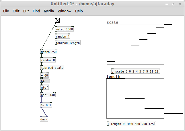Select the 'osc~ 440' object box
The width and height of the screenshot is (185, 131).
click(x=48, y=95)
